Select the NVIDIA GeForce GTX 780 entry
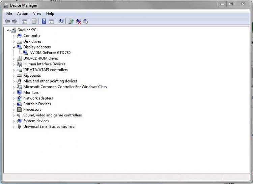The height and width of the screenshot is (184, 253). (50, 52)
